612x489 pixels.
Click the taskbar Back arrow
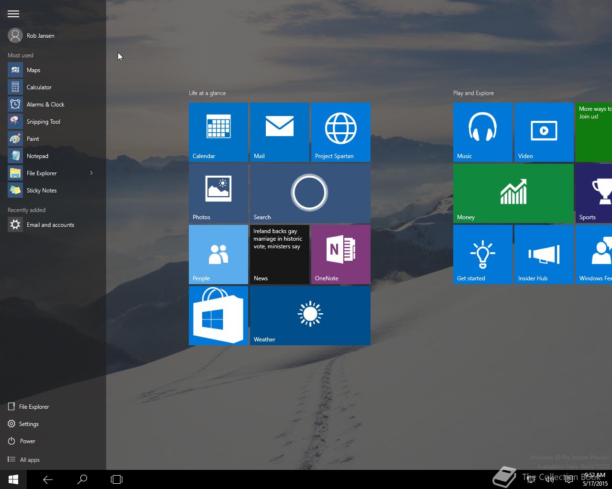[48, 479]
